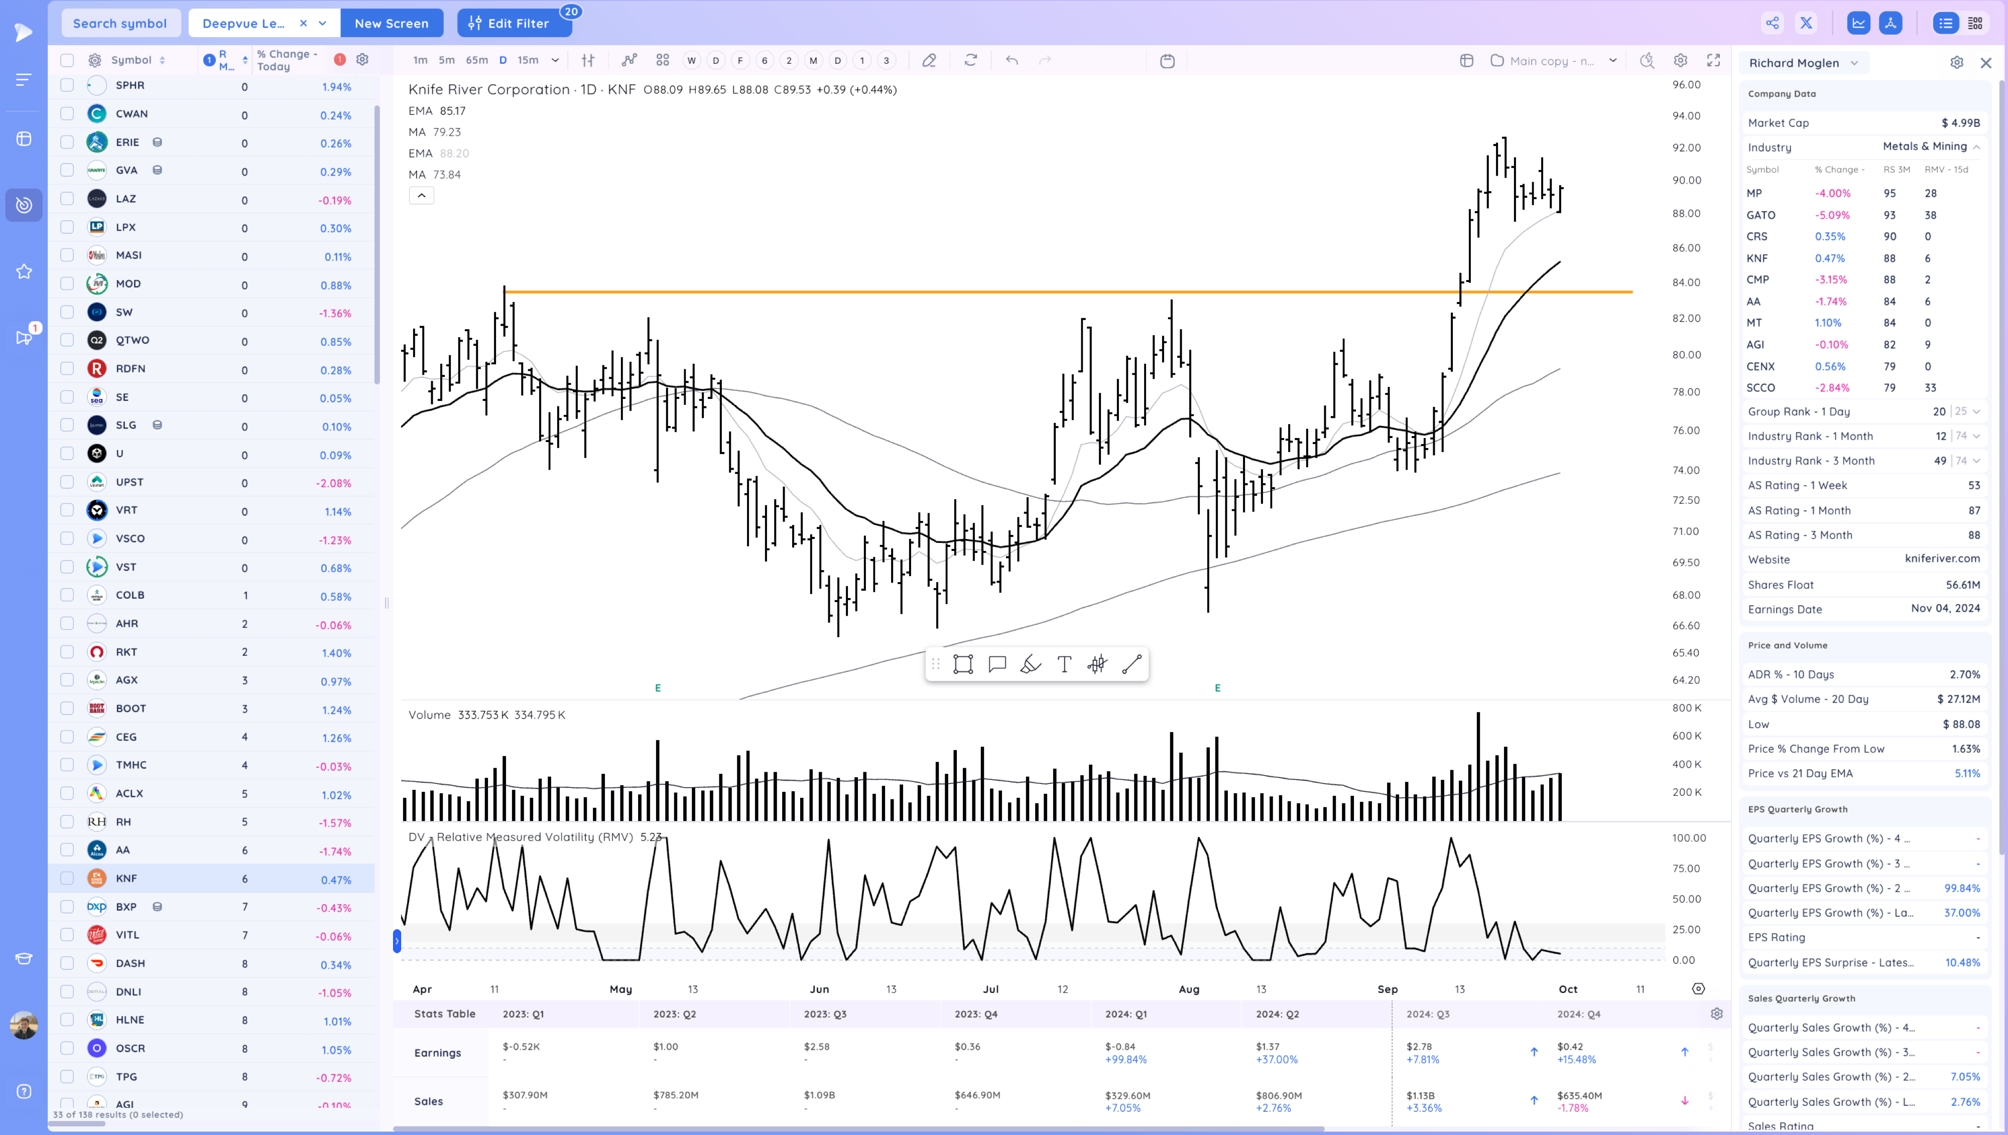Open the chart panel layout icon
2008x1135 pixels.
(x=1467, y=61)
